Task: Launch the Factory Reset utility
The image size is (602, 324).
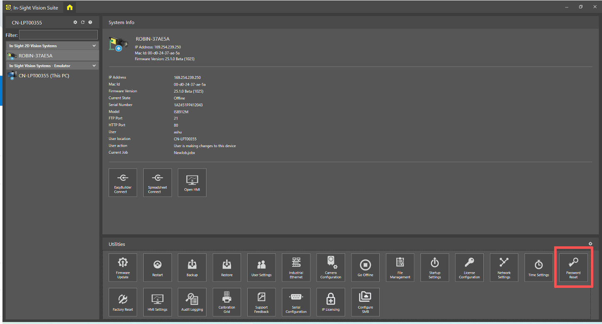Action: coord(123,302)
